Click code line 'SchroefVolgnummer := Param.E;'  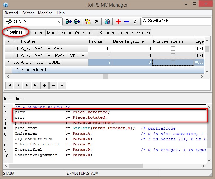point(53,155)
